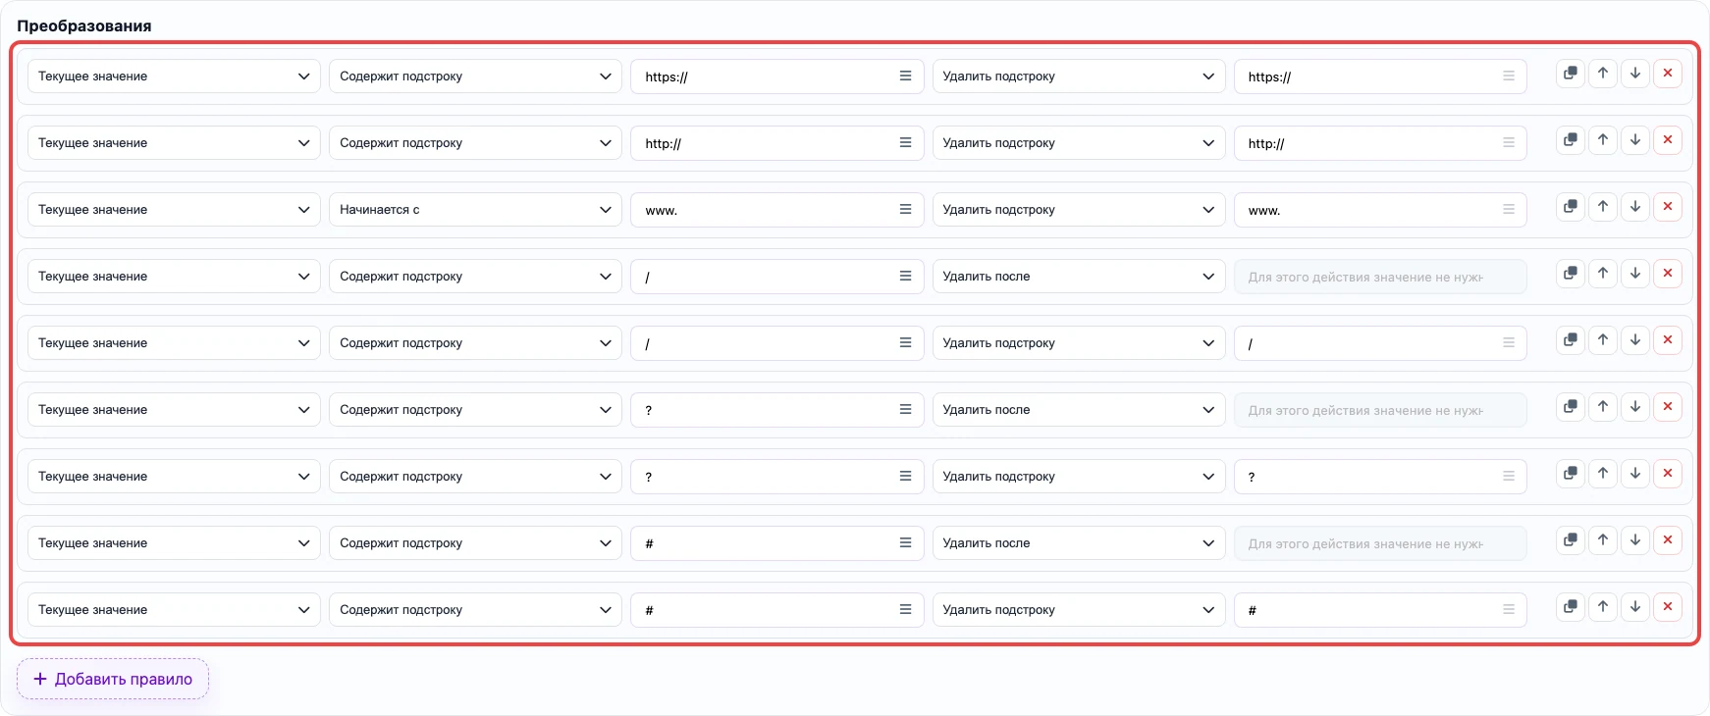Image resolution: width=1710 pixels, height=716 pixels.
Task: Move the http:// rule up
Action: pyautogui.click(x=1603, y=140)
